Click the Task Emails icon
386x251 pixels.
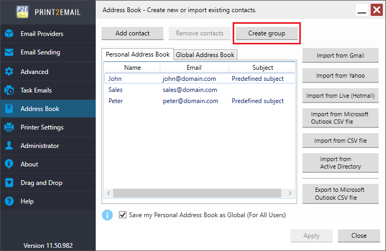(x=9, y=90)
